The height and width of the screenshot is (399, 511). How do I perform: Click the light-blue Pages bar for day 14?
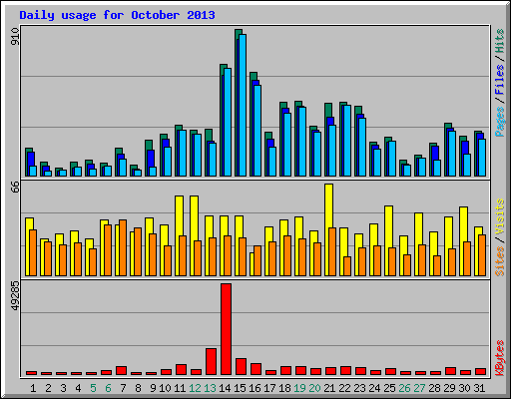228,122
